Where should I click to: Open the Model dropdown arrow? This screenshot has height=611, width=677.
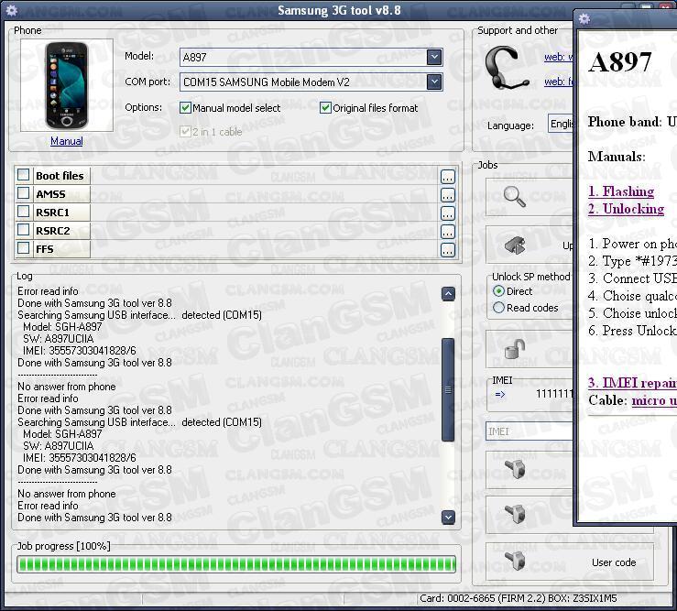434,57
